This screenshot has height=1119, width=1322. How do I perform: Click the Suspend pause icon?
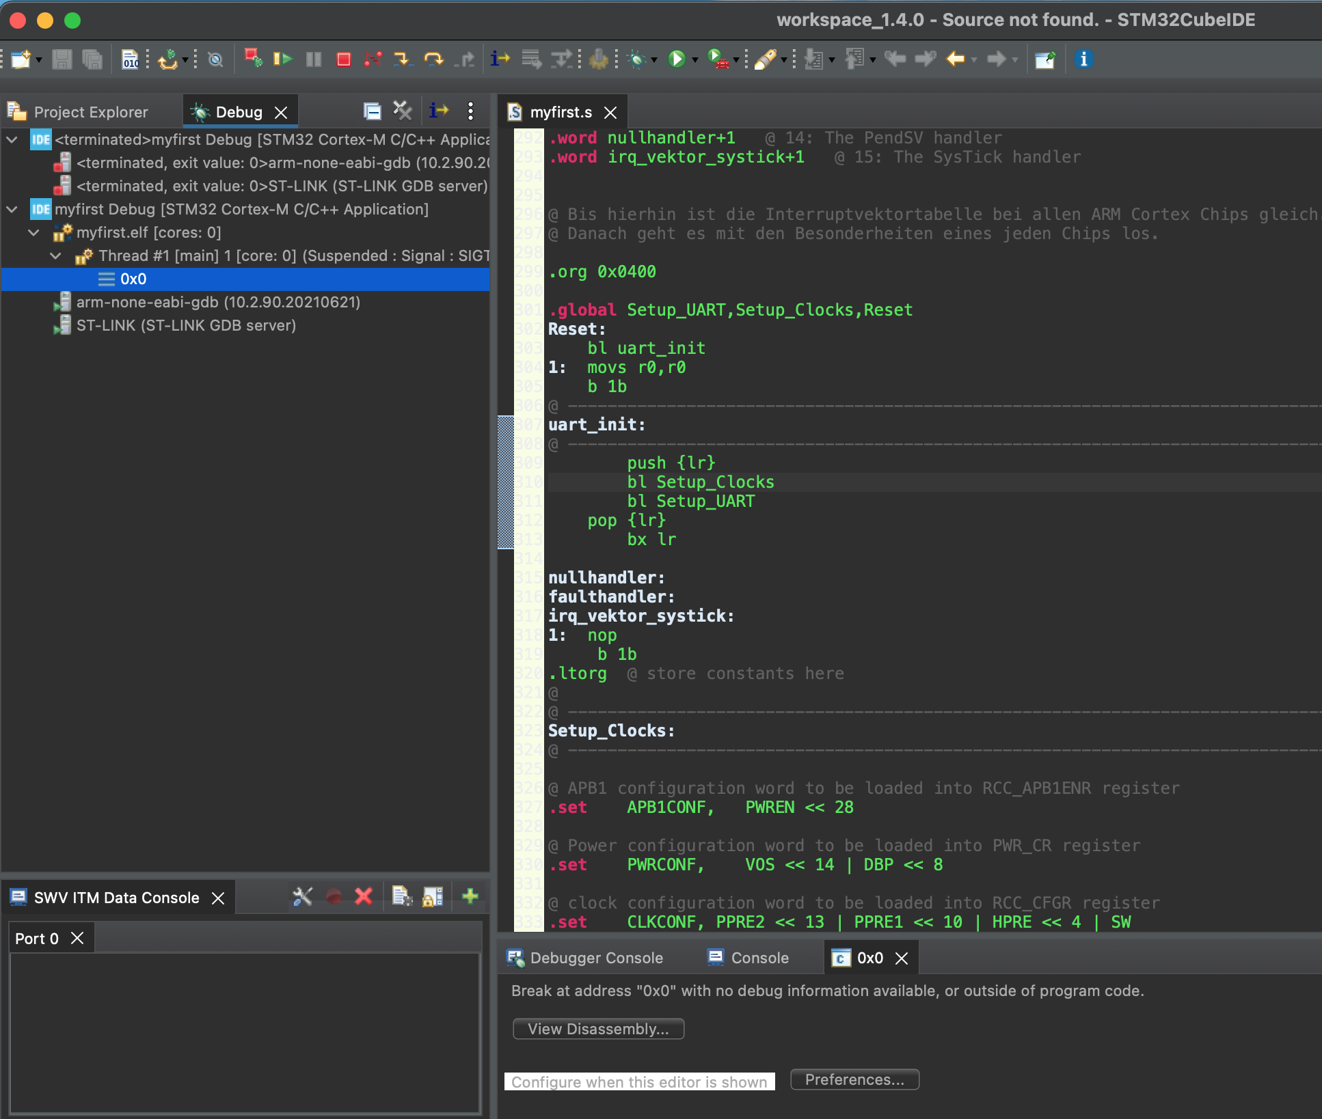pos(314,59)
